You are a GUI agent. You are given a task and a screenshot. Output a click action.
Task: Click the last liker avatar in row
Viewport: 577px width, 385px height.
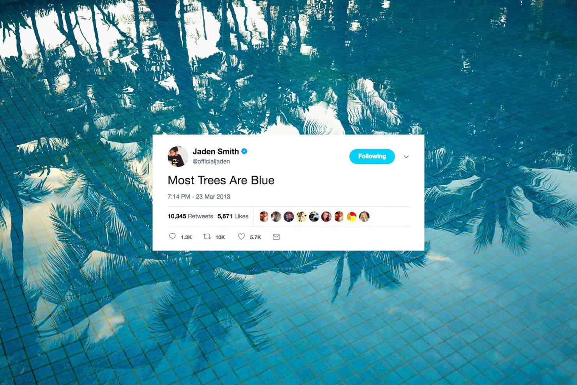click(x=364, y=216)
